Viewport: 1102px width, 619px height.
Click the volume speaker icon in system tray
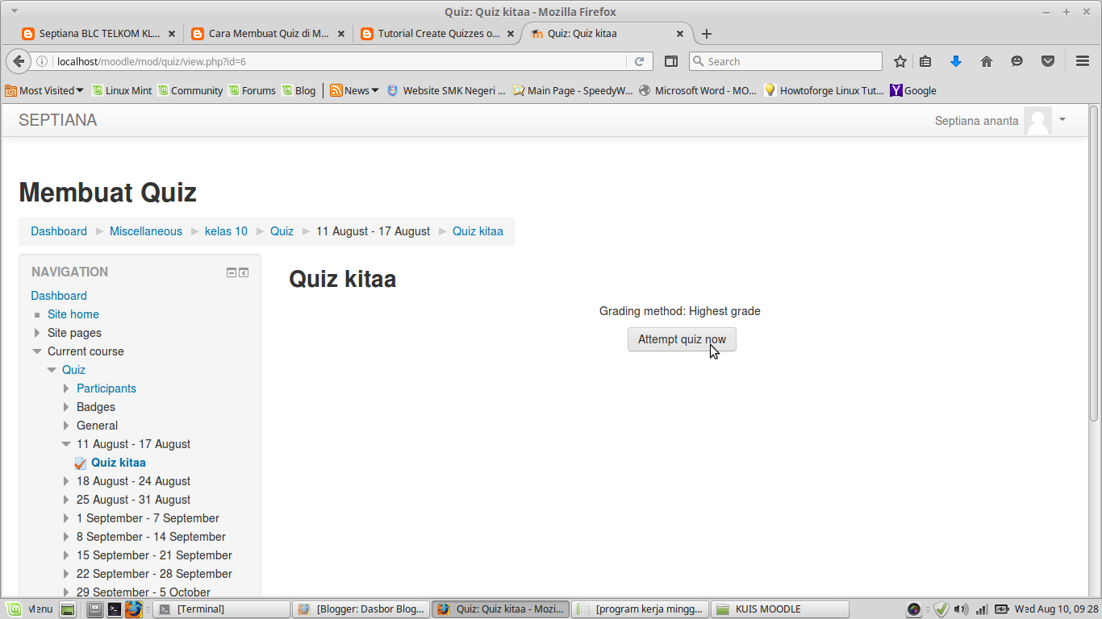click(x=962, y=609)
